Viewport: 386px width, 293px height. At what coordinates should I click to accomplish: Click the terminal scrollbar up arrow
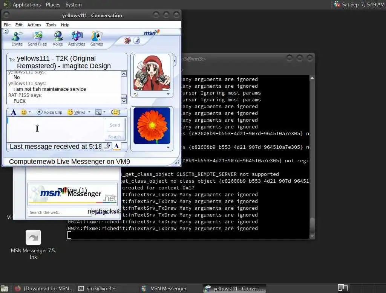click(x=312, y=78)
